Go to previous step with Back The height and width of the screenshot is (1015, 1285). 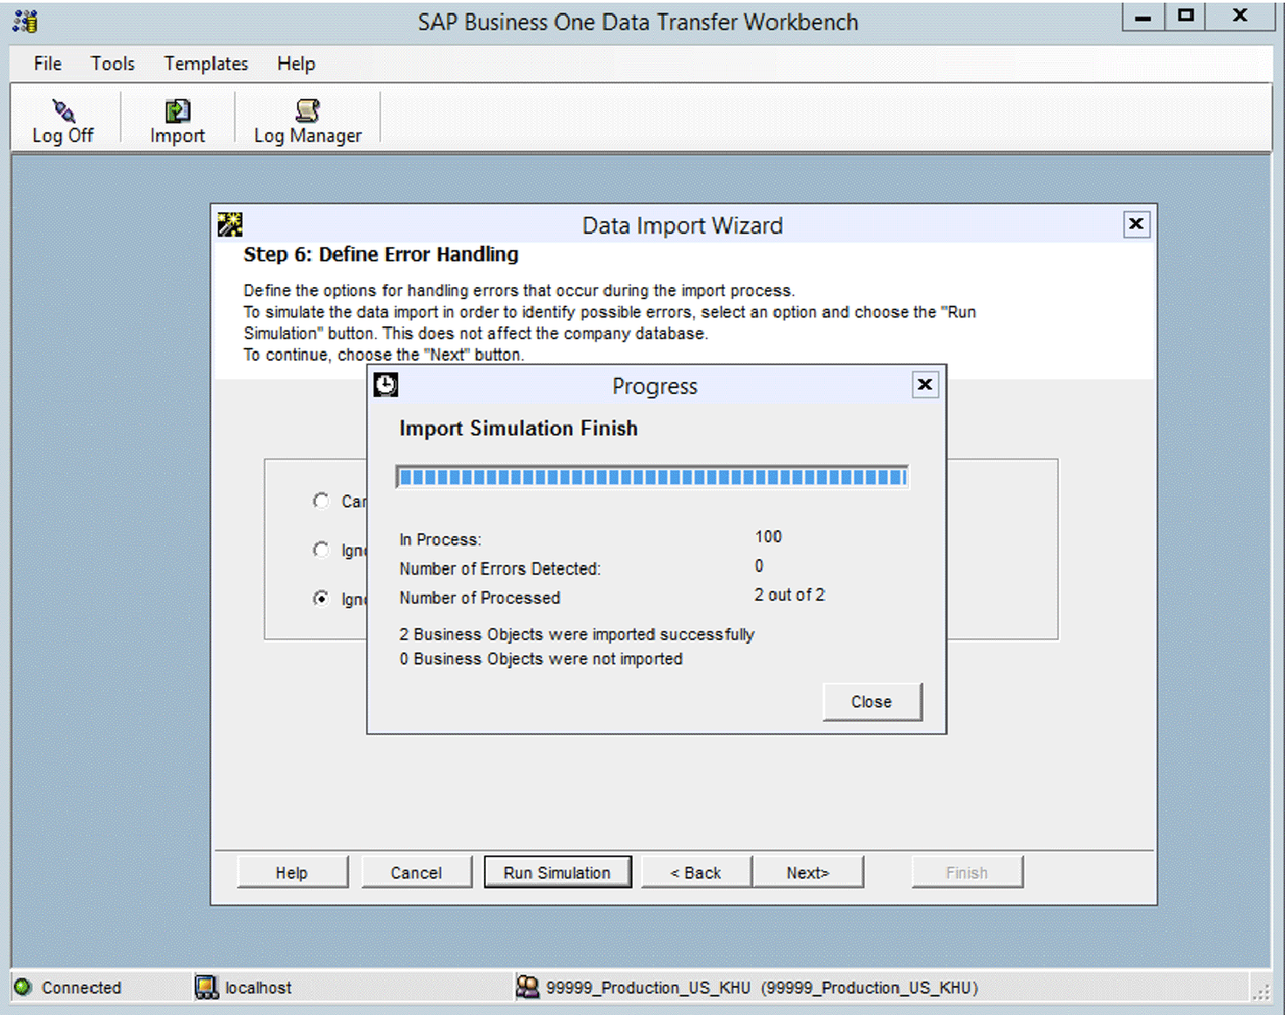point(695,872)
